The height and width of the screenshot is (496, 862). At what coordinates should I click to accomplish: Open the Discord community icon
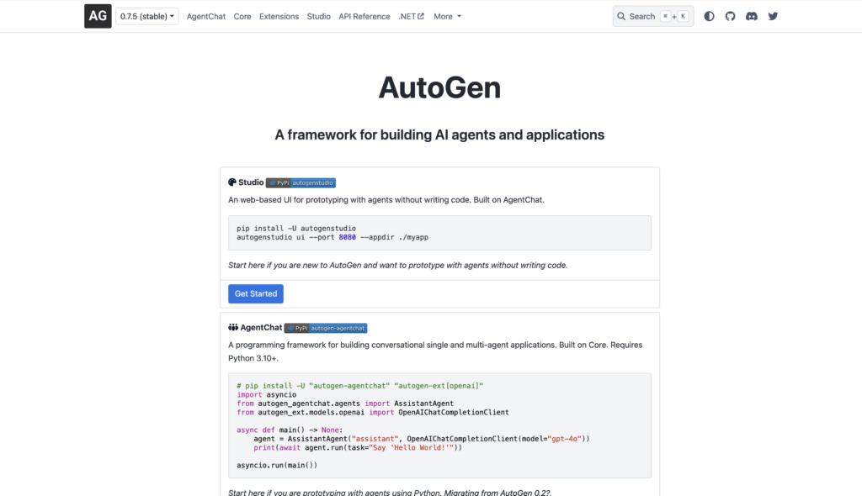(x=752, y=17)
